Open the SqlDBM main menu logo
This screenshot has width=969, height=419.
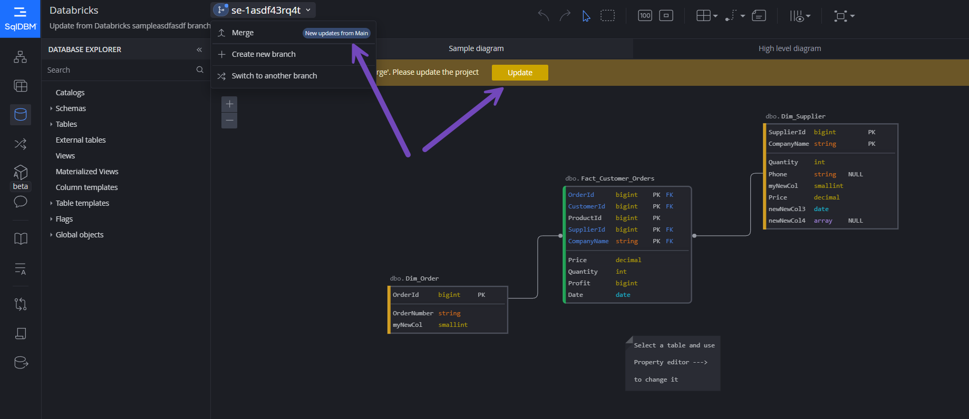coord(20,18)
